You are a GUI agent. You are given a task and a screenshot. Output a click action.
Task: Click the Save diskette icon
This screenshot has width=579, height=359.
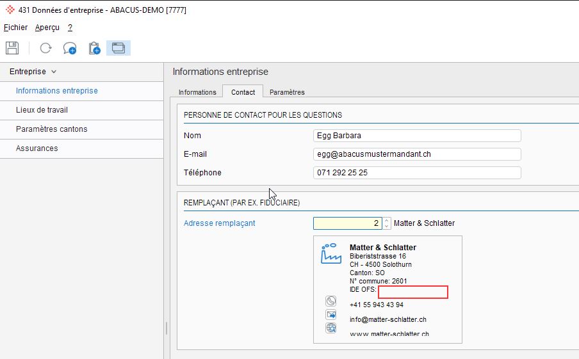click(12, 48)
